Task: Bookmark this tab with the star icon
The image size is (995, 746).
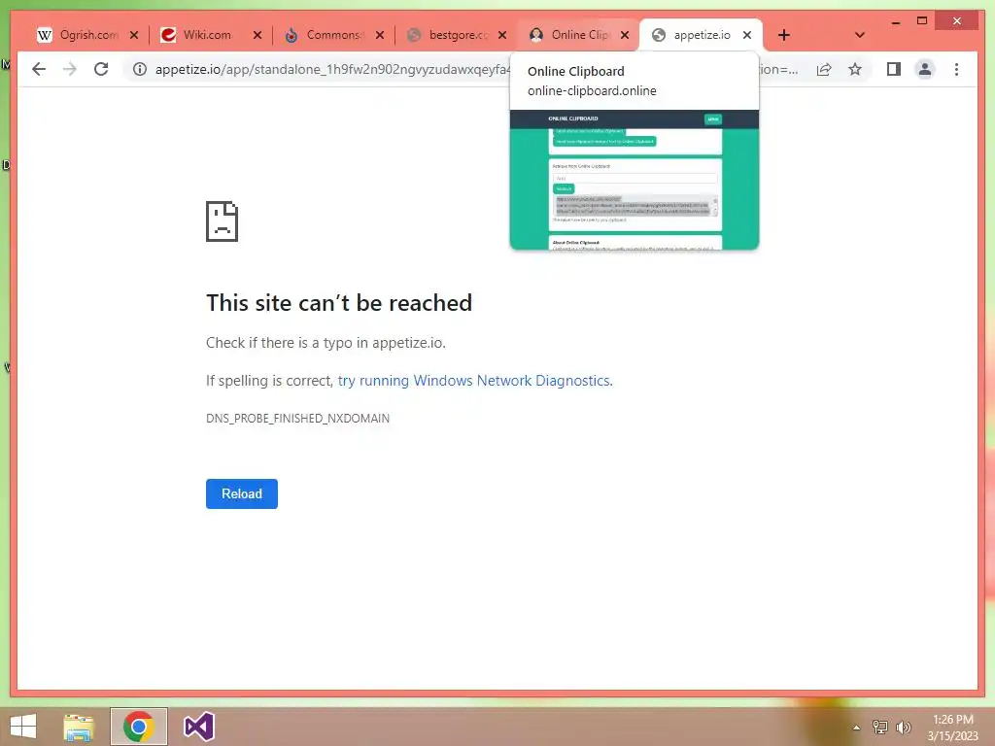Action: point(855,69)
